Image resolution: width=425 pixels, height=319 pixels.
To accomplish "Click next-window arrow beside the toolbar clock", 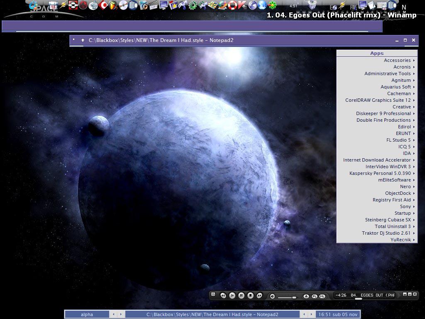I will (311, 315).
